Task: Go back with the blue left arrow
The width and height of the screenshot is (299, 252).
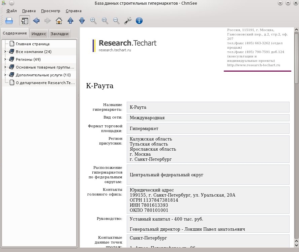Action: coord(36,21)
